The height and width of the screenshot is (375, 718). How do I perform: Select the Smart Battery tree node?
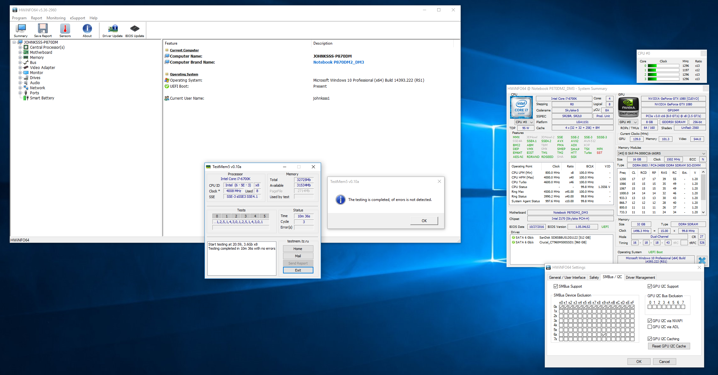point(42,98)
